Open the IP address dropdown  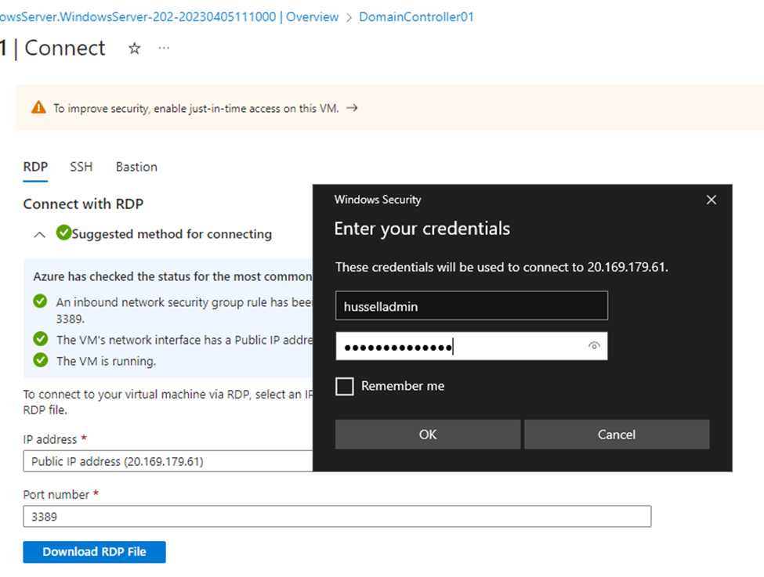(x=168, y=461)
